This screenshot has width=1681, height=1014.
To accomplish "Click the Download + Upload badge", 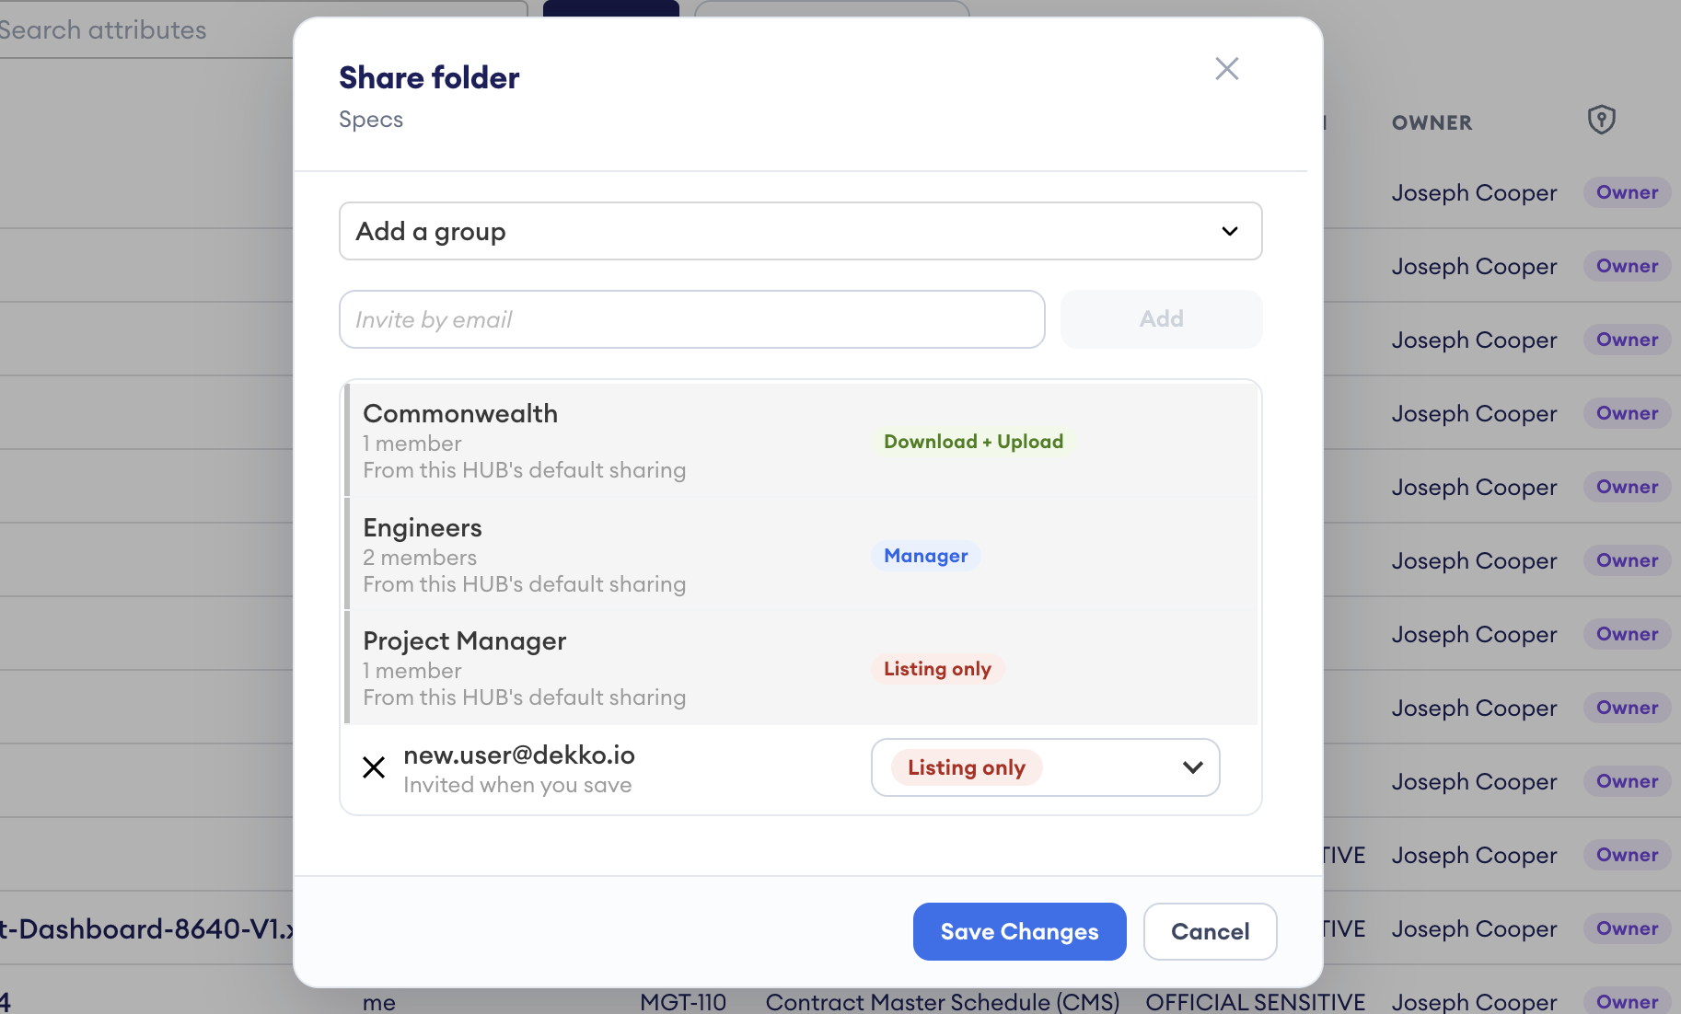I will (973, 442).
